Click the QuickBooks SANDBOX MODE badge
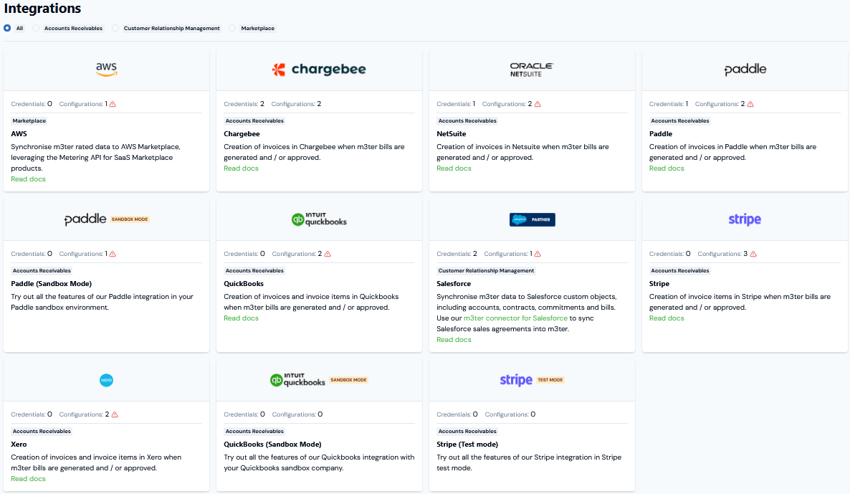This screenshot has width=850, height=494. coord(348,379)
